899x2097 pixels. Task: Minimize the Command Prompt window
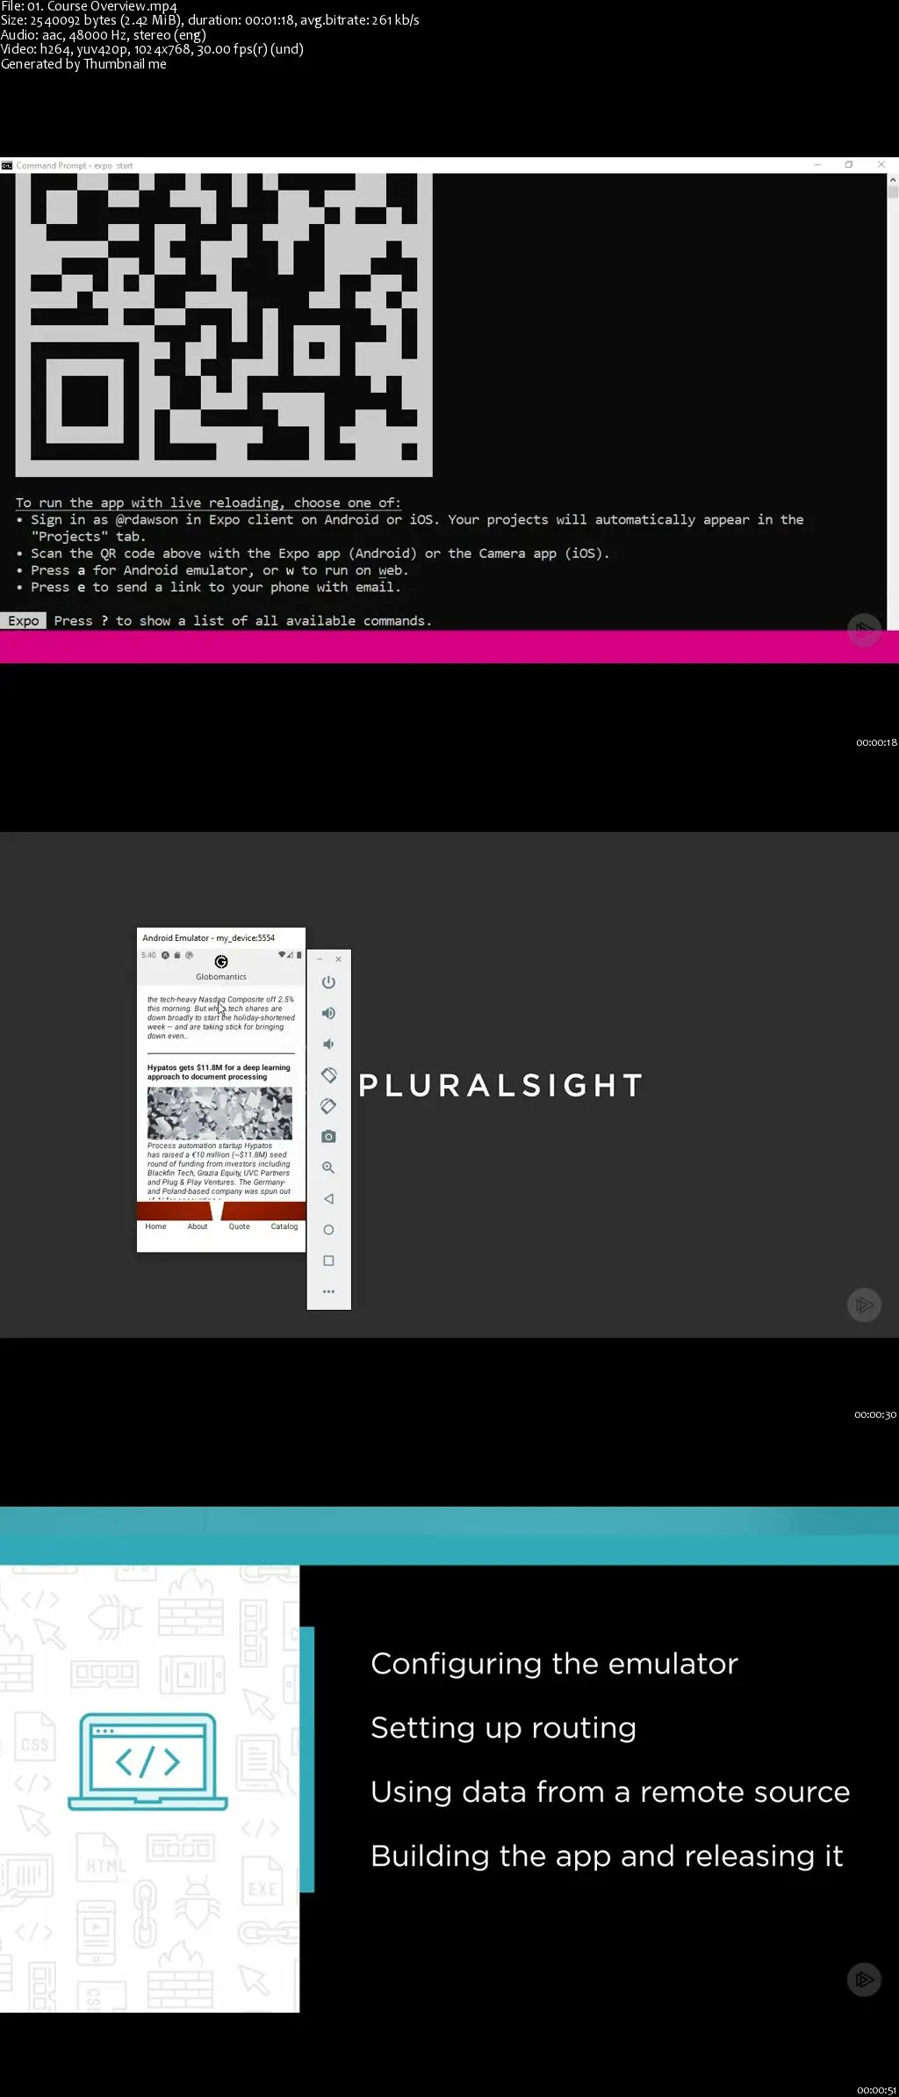[817, 164]
